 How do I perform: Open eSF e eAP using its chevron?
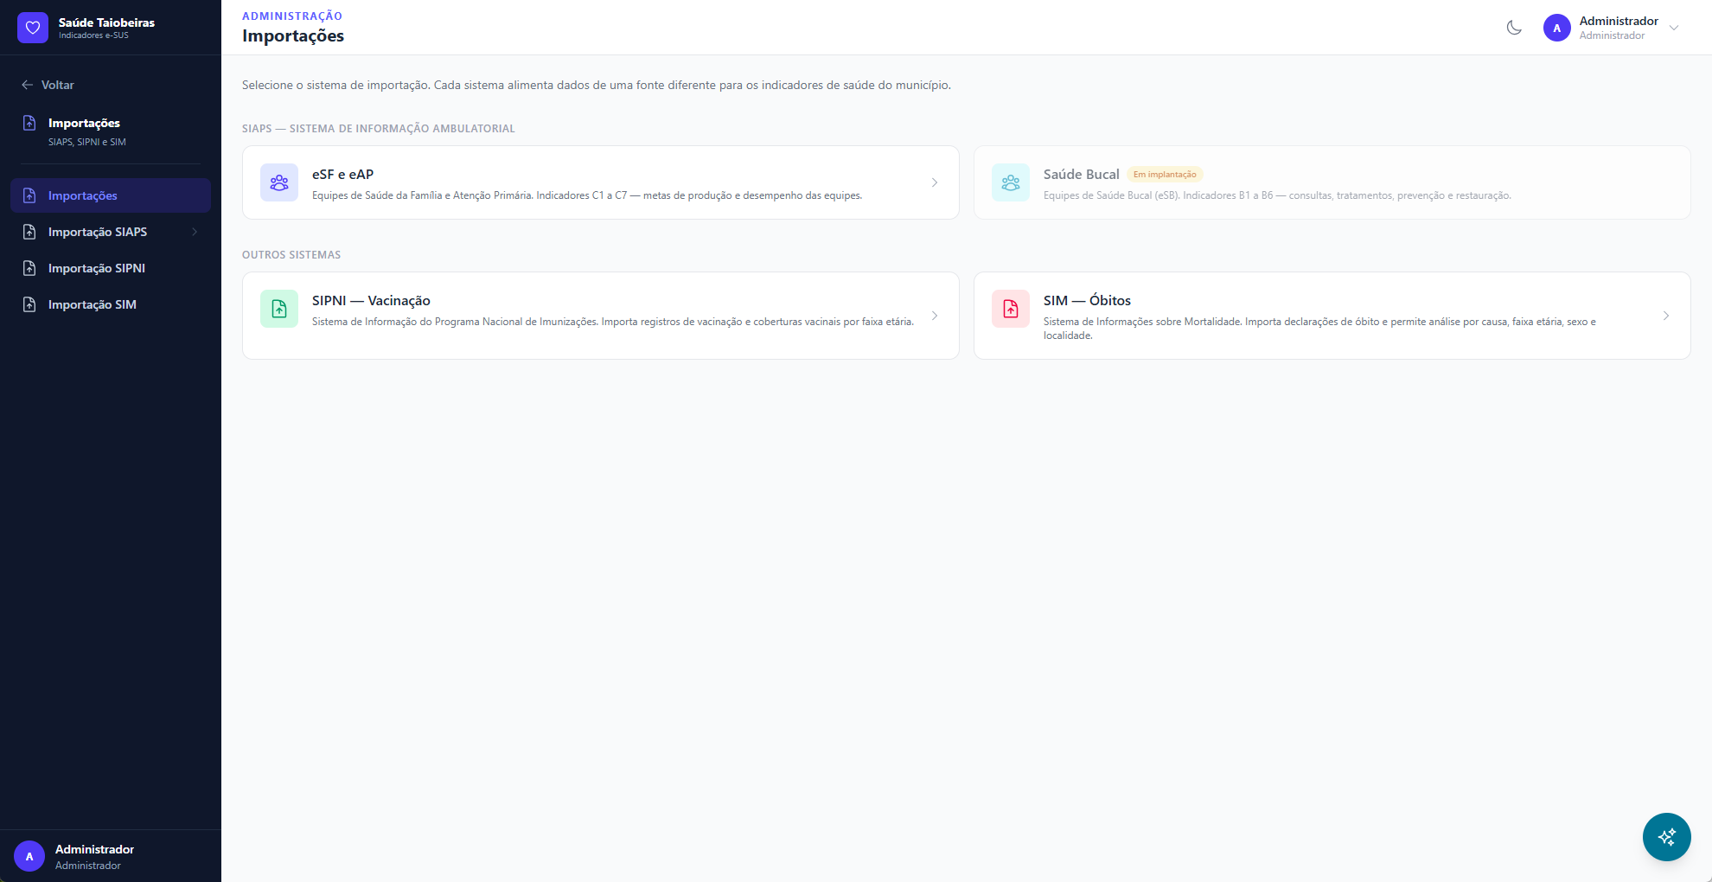935,182
